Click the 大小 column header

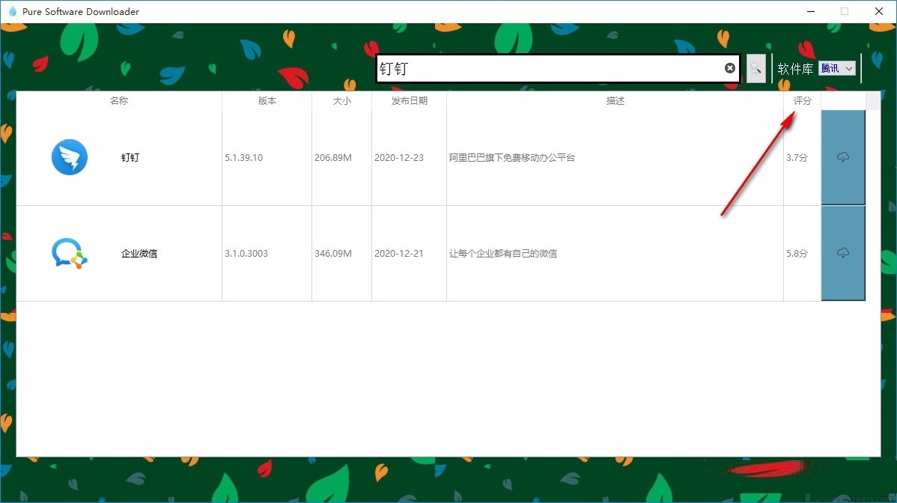click(x=341, y=100)
